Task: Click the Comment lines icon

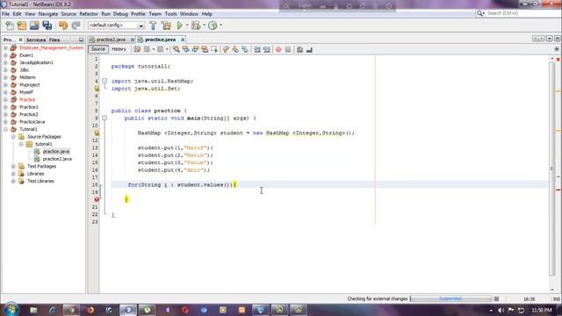Action: click(x=300, y=49)
